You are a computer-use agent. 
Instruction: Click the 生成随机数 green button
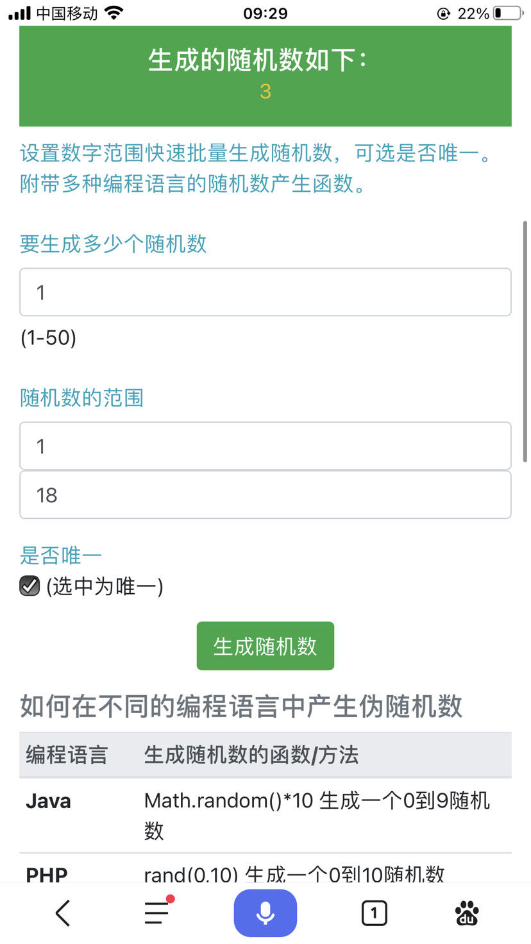click(265, 646)
